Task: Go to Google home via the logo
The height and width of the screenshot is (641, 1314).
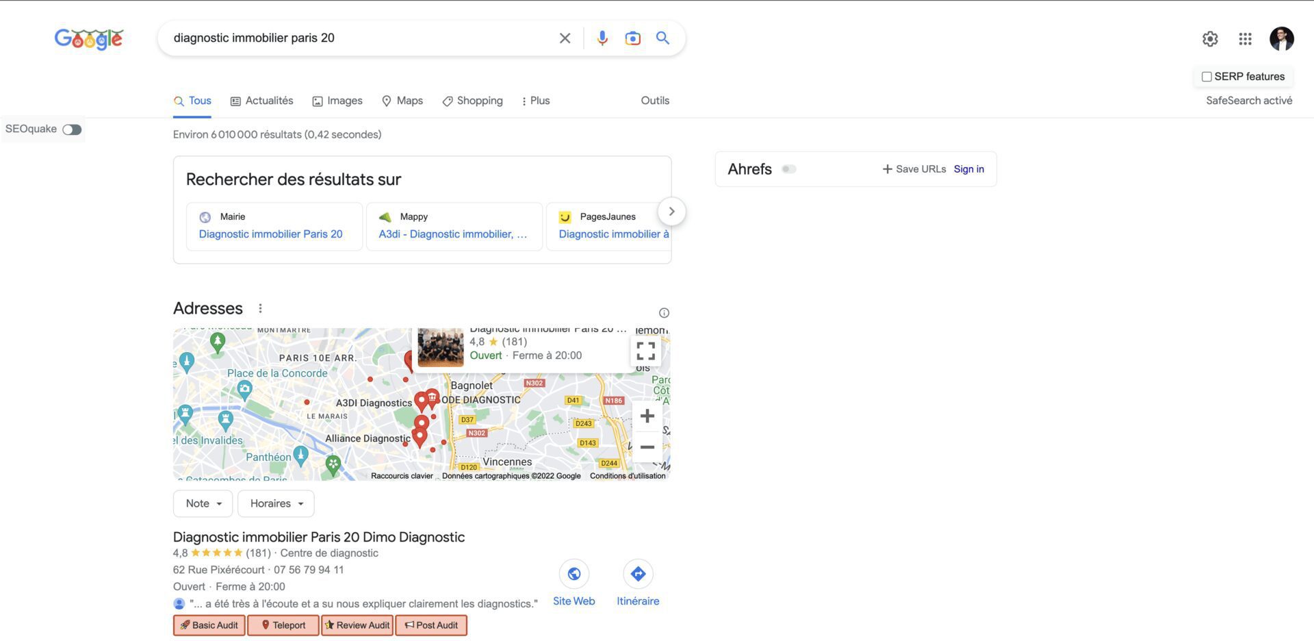Action: [x=89, y=39]
